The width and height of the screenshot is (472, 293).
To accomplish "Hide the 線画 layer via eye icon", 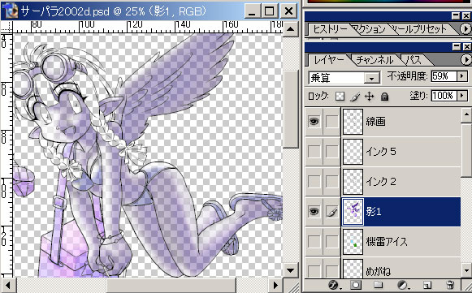I will (314, 122).
